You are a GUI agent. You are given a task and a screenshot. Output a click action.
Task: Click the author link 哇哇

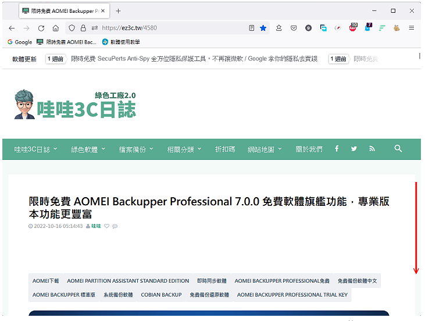pos(96,226)
